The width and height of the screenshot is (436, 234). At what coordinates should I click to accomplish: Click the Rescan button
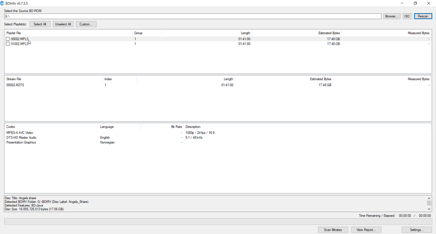[423, 16]
